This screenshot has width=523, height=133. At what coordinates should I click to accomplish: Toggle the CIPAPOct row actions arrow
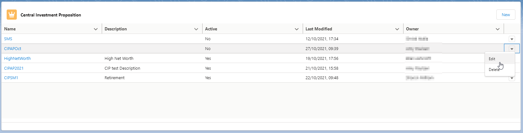pyautogui.click(x=512, y=49)
